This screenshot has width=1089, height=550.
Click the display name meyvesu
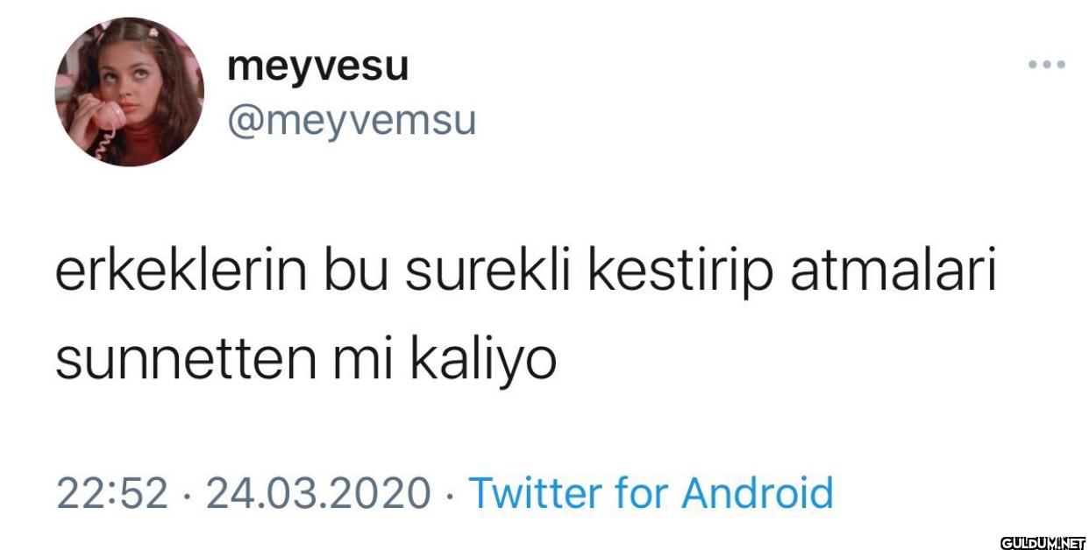coord(317,67)
